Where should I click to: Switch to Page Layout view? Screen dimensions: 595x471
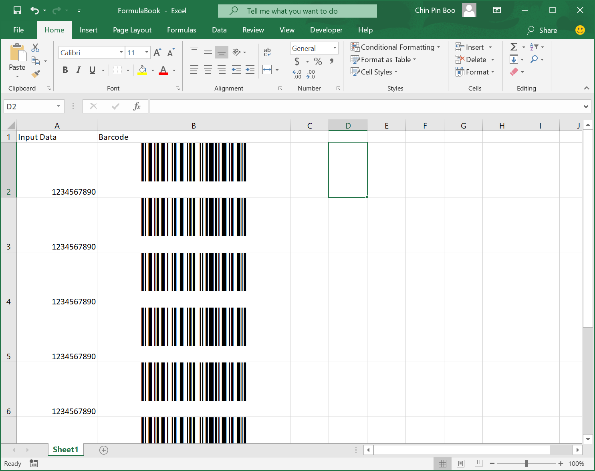click(460, 463)
